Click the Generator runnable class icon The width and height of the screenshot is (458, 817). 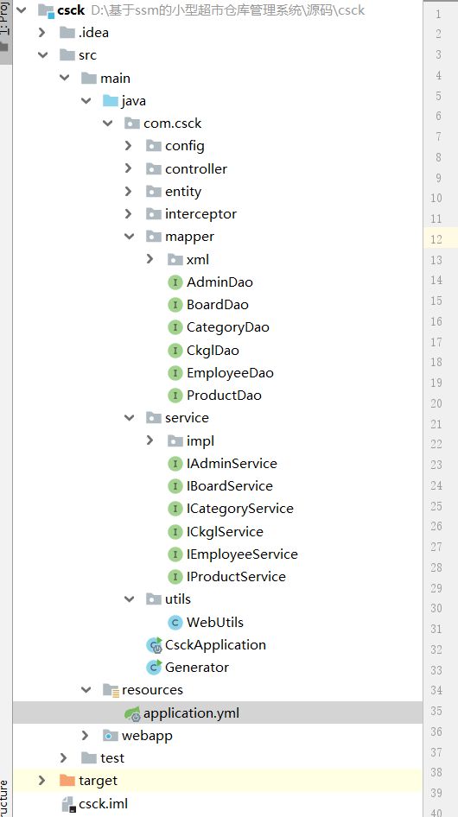point(155,668)
